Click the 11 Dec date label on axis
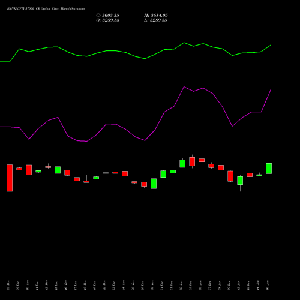The height and width of the screenshot is (300, 300). 37,286
